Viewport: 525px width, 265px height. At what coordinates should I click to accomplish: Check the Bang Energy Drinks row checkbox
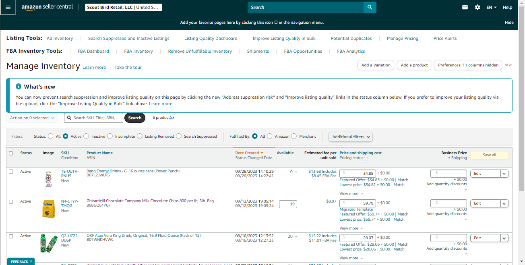pyautogui.click(x=11, y=172)
